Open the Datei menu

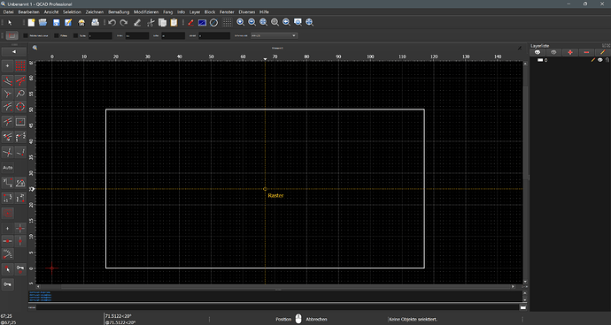pyautogui.click(x=8, y=12)
